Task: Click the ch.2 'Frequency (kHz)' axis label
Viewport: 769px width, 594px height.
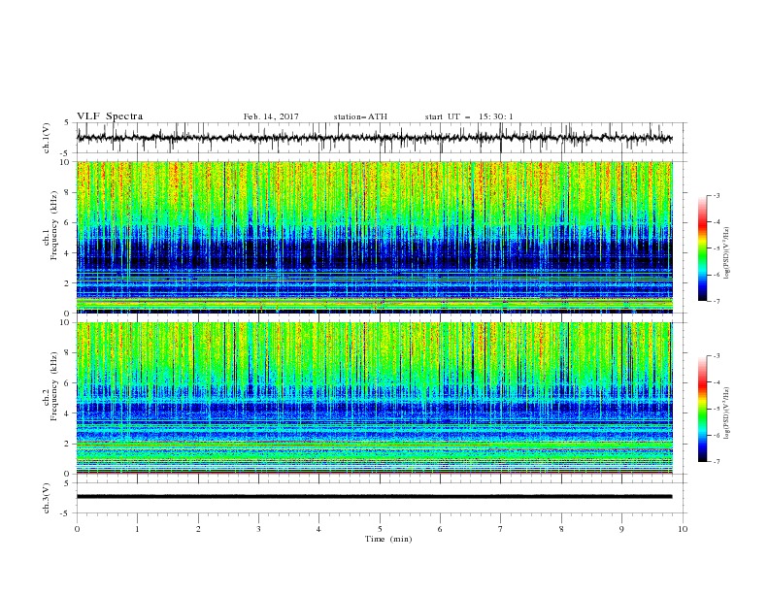Action: pyautogui.click(x=54, y=385)
